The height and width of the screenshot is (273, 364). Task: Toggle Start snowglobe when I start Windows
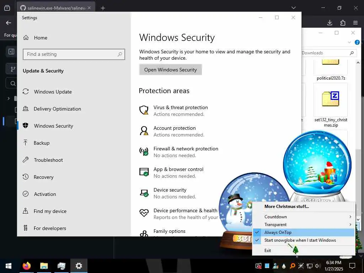click(x=303, y=240)
